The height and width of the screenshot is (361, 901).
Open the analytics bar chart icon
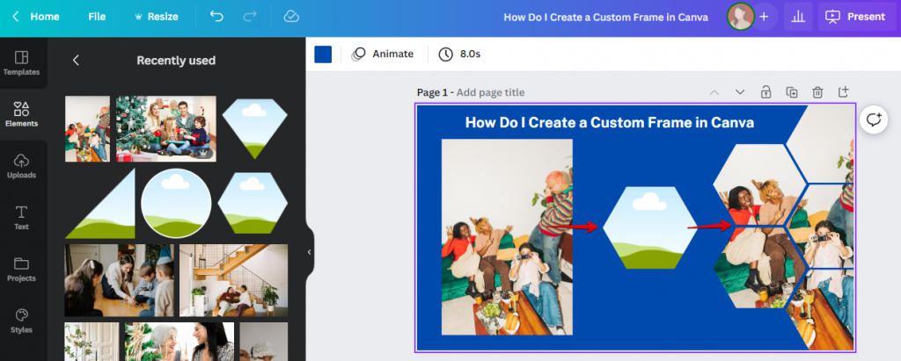pyautogui.click(x=797, y=17)
